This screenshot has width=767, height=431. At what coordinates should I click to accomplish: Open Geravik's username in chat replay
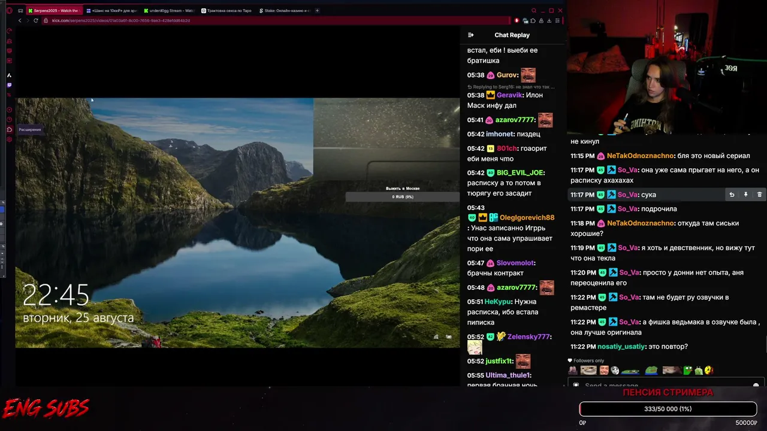click(x=510, y=95)
